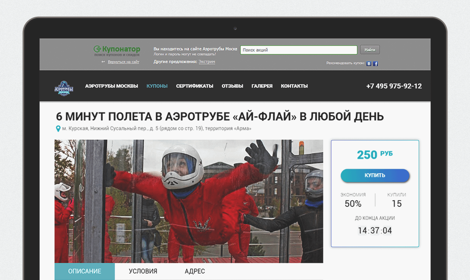Open the Контакты menu item
Image resolution: width=470 pixels, height=280 pixels.
(x=295, y=86)
